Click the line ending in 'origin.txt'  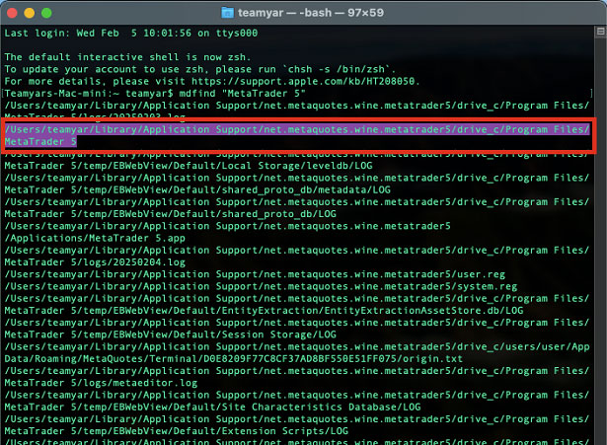233,359
